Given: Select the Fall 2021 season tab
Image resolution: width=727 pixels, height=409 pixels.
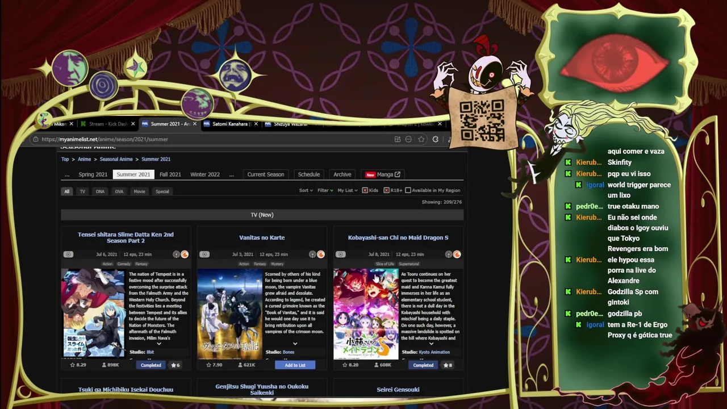Looking at the screenshot, I should 170,174.
